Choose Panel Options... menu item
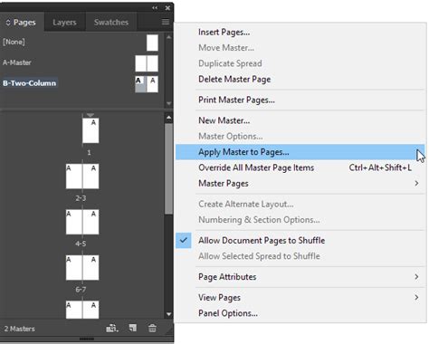This screenshot has height=344, width=429. 300,313
